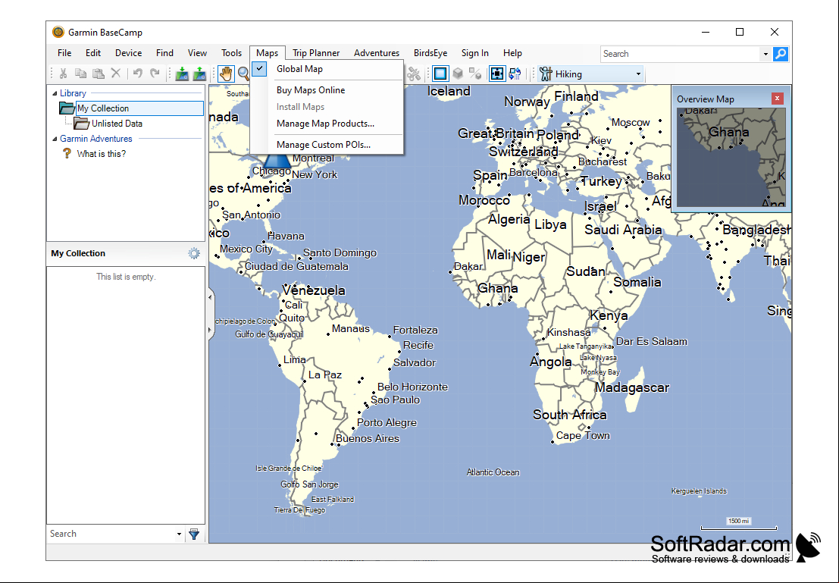Click the question mark help icon
Screen dimensions: 839x583
click(67, 154)
